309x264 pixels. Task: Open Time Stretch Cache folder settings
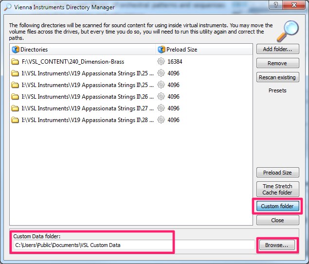278,189
